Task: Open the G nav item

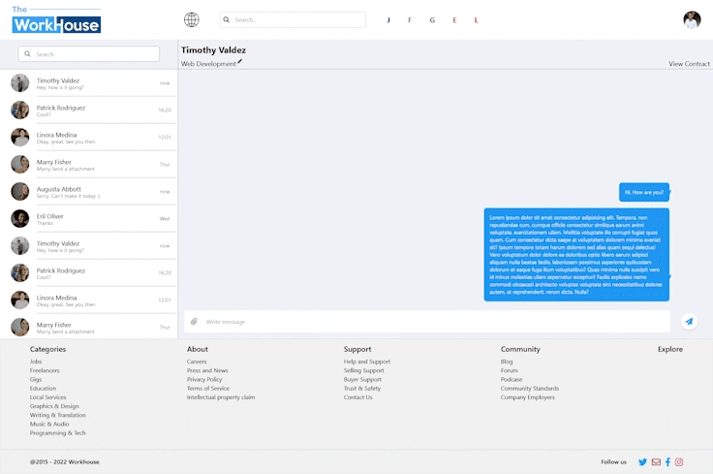Action: (x=432, y=20)
